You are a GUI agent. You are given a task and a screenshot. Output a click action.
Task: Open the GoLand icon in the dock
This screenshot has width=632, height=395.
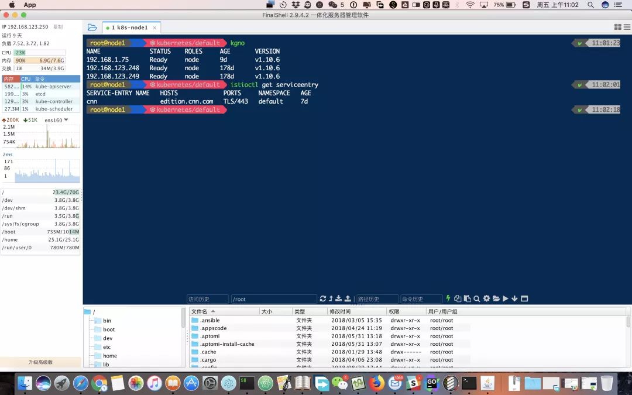click(x=432, y=383)
